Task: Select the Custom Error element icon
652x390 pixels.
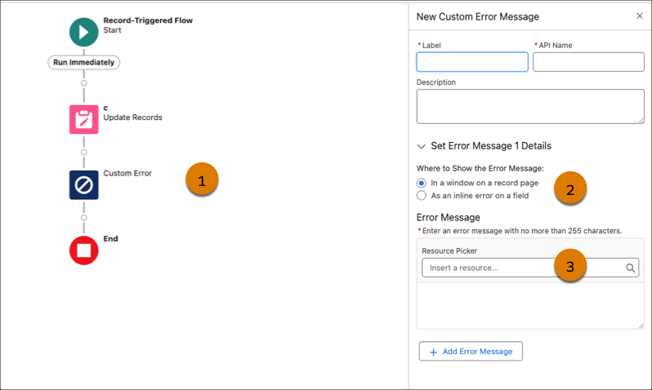Action: tap(83, 184)
